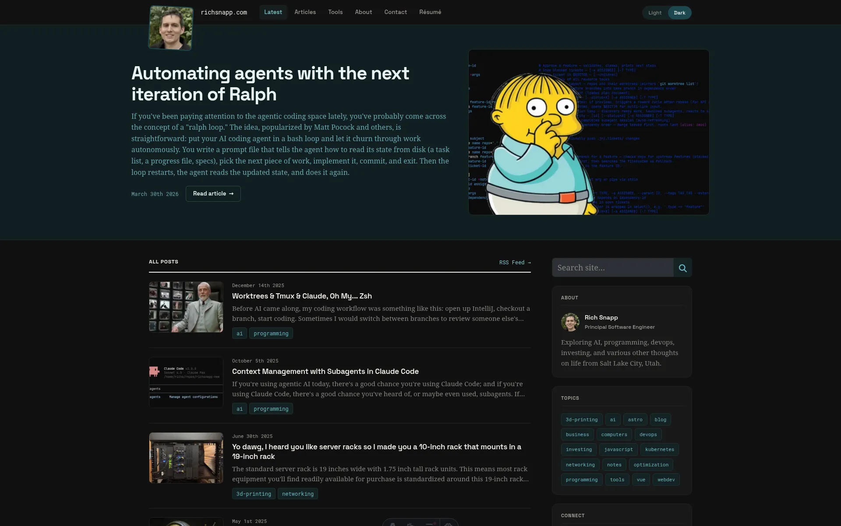The image size is (841, 526).
Task: Open the RSS Feed link
Action: click(515, 262)
